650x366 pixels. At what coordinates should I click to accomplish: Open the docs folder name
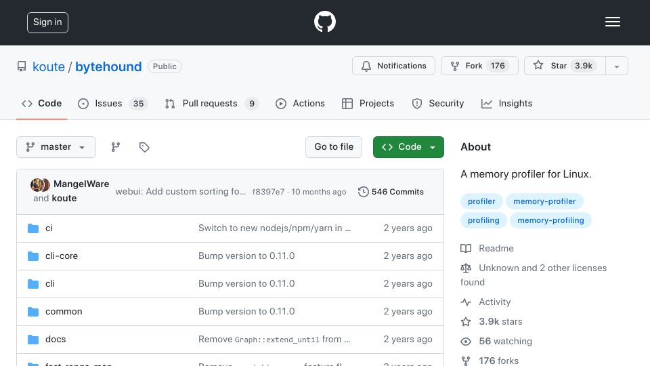pyautogui.click(x=56, y=340)
